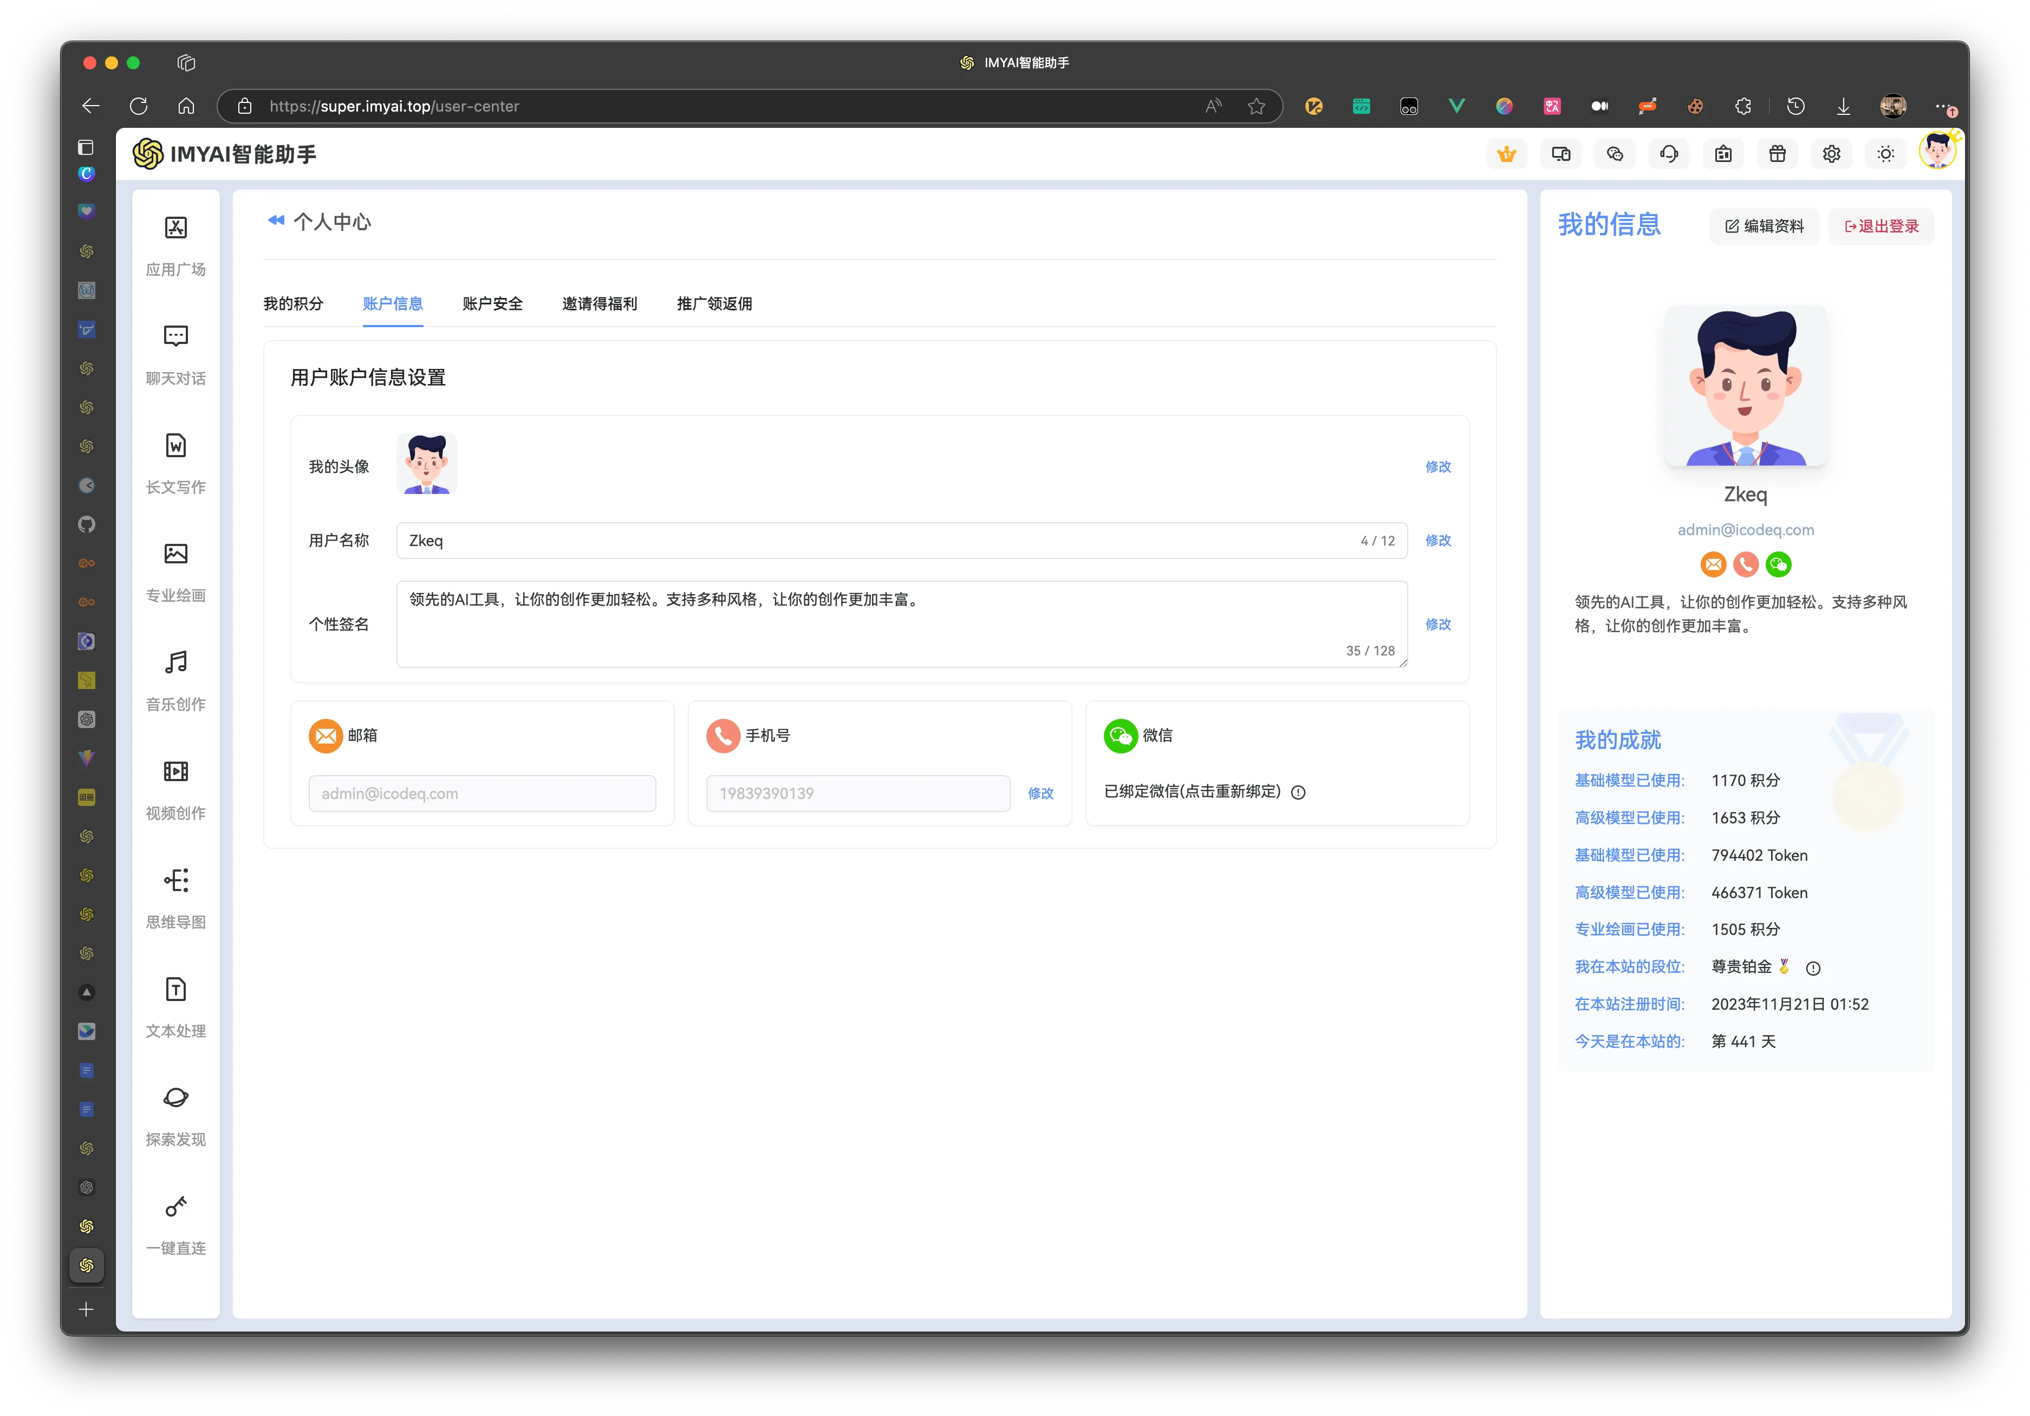Open browser downloads arrow icon

pyautogui.click(x=1844, y=106)
